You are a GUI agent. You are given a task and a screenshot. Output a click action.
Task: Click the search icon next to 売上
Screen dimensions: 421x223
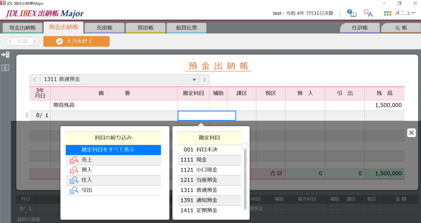(x=74, y=160)
